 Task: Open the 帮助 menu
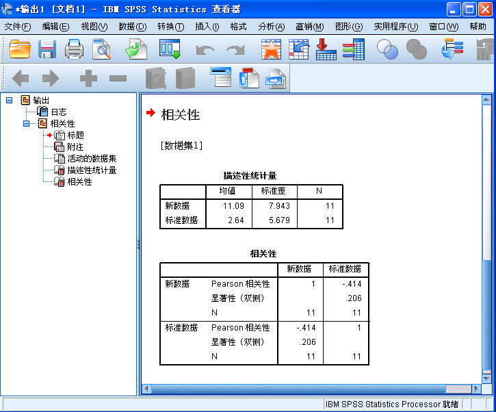pyautogui.click(x=478, y=27)
